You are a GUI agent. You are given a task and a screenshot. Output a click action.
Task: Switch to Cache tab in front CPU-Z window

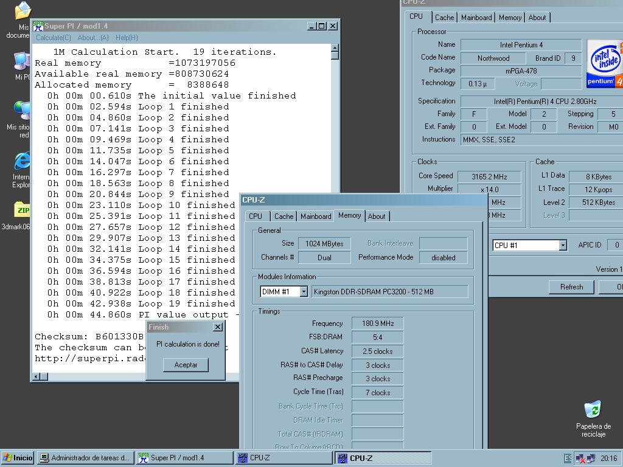pos(284,216)
